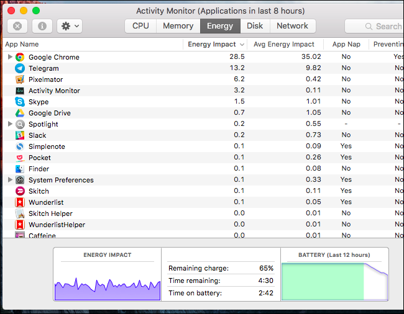Expand the Spotlight process tree
This screenshot has height=314, width=404.
(x=10, y=124)
